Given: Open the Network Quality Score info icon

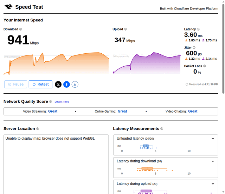Looking at the screenshot, I should coord(51,101).
